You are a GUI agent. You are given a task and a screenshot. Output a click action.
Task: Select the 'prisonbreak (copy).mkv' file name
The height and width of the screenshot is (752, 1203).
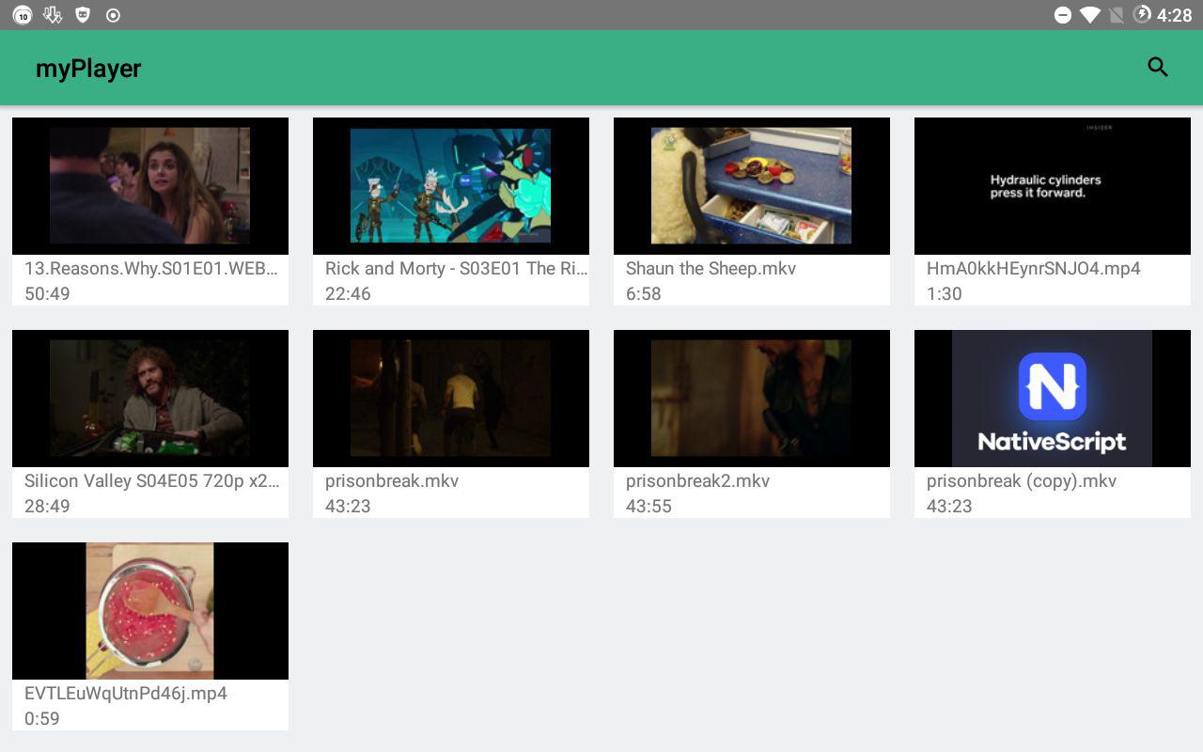(1022, 480)
